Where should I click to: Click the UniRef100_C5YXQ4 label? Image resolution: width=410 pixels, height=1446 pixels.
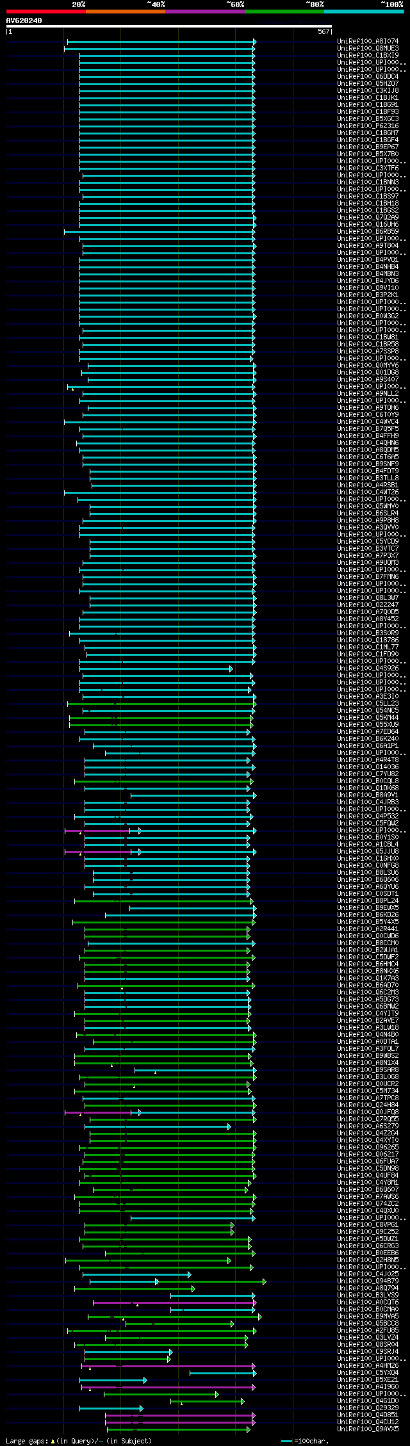point(368,1372)
